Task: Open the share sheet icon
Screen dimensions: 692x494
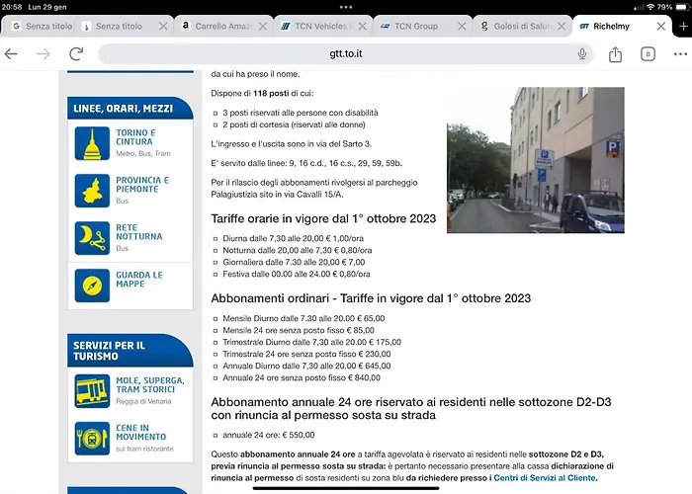Action: tap(615, 54)
